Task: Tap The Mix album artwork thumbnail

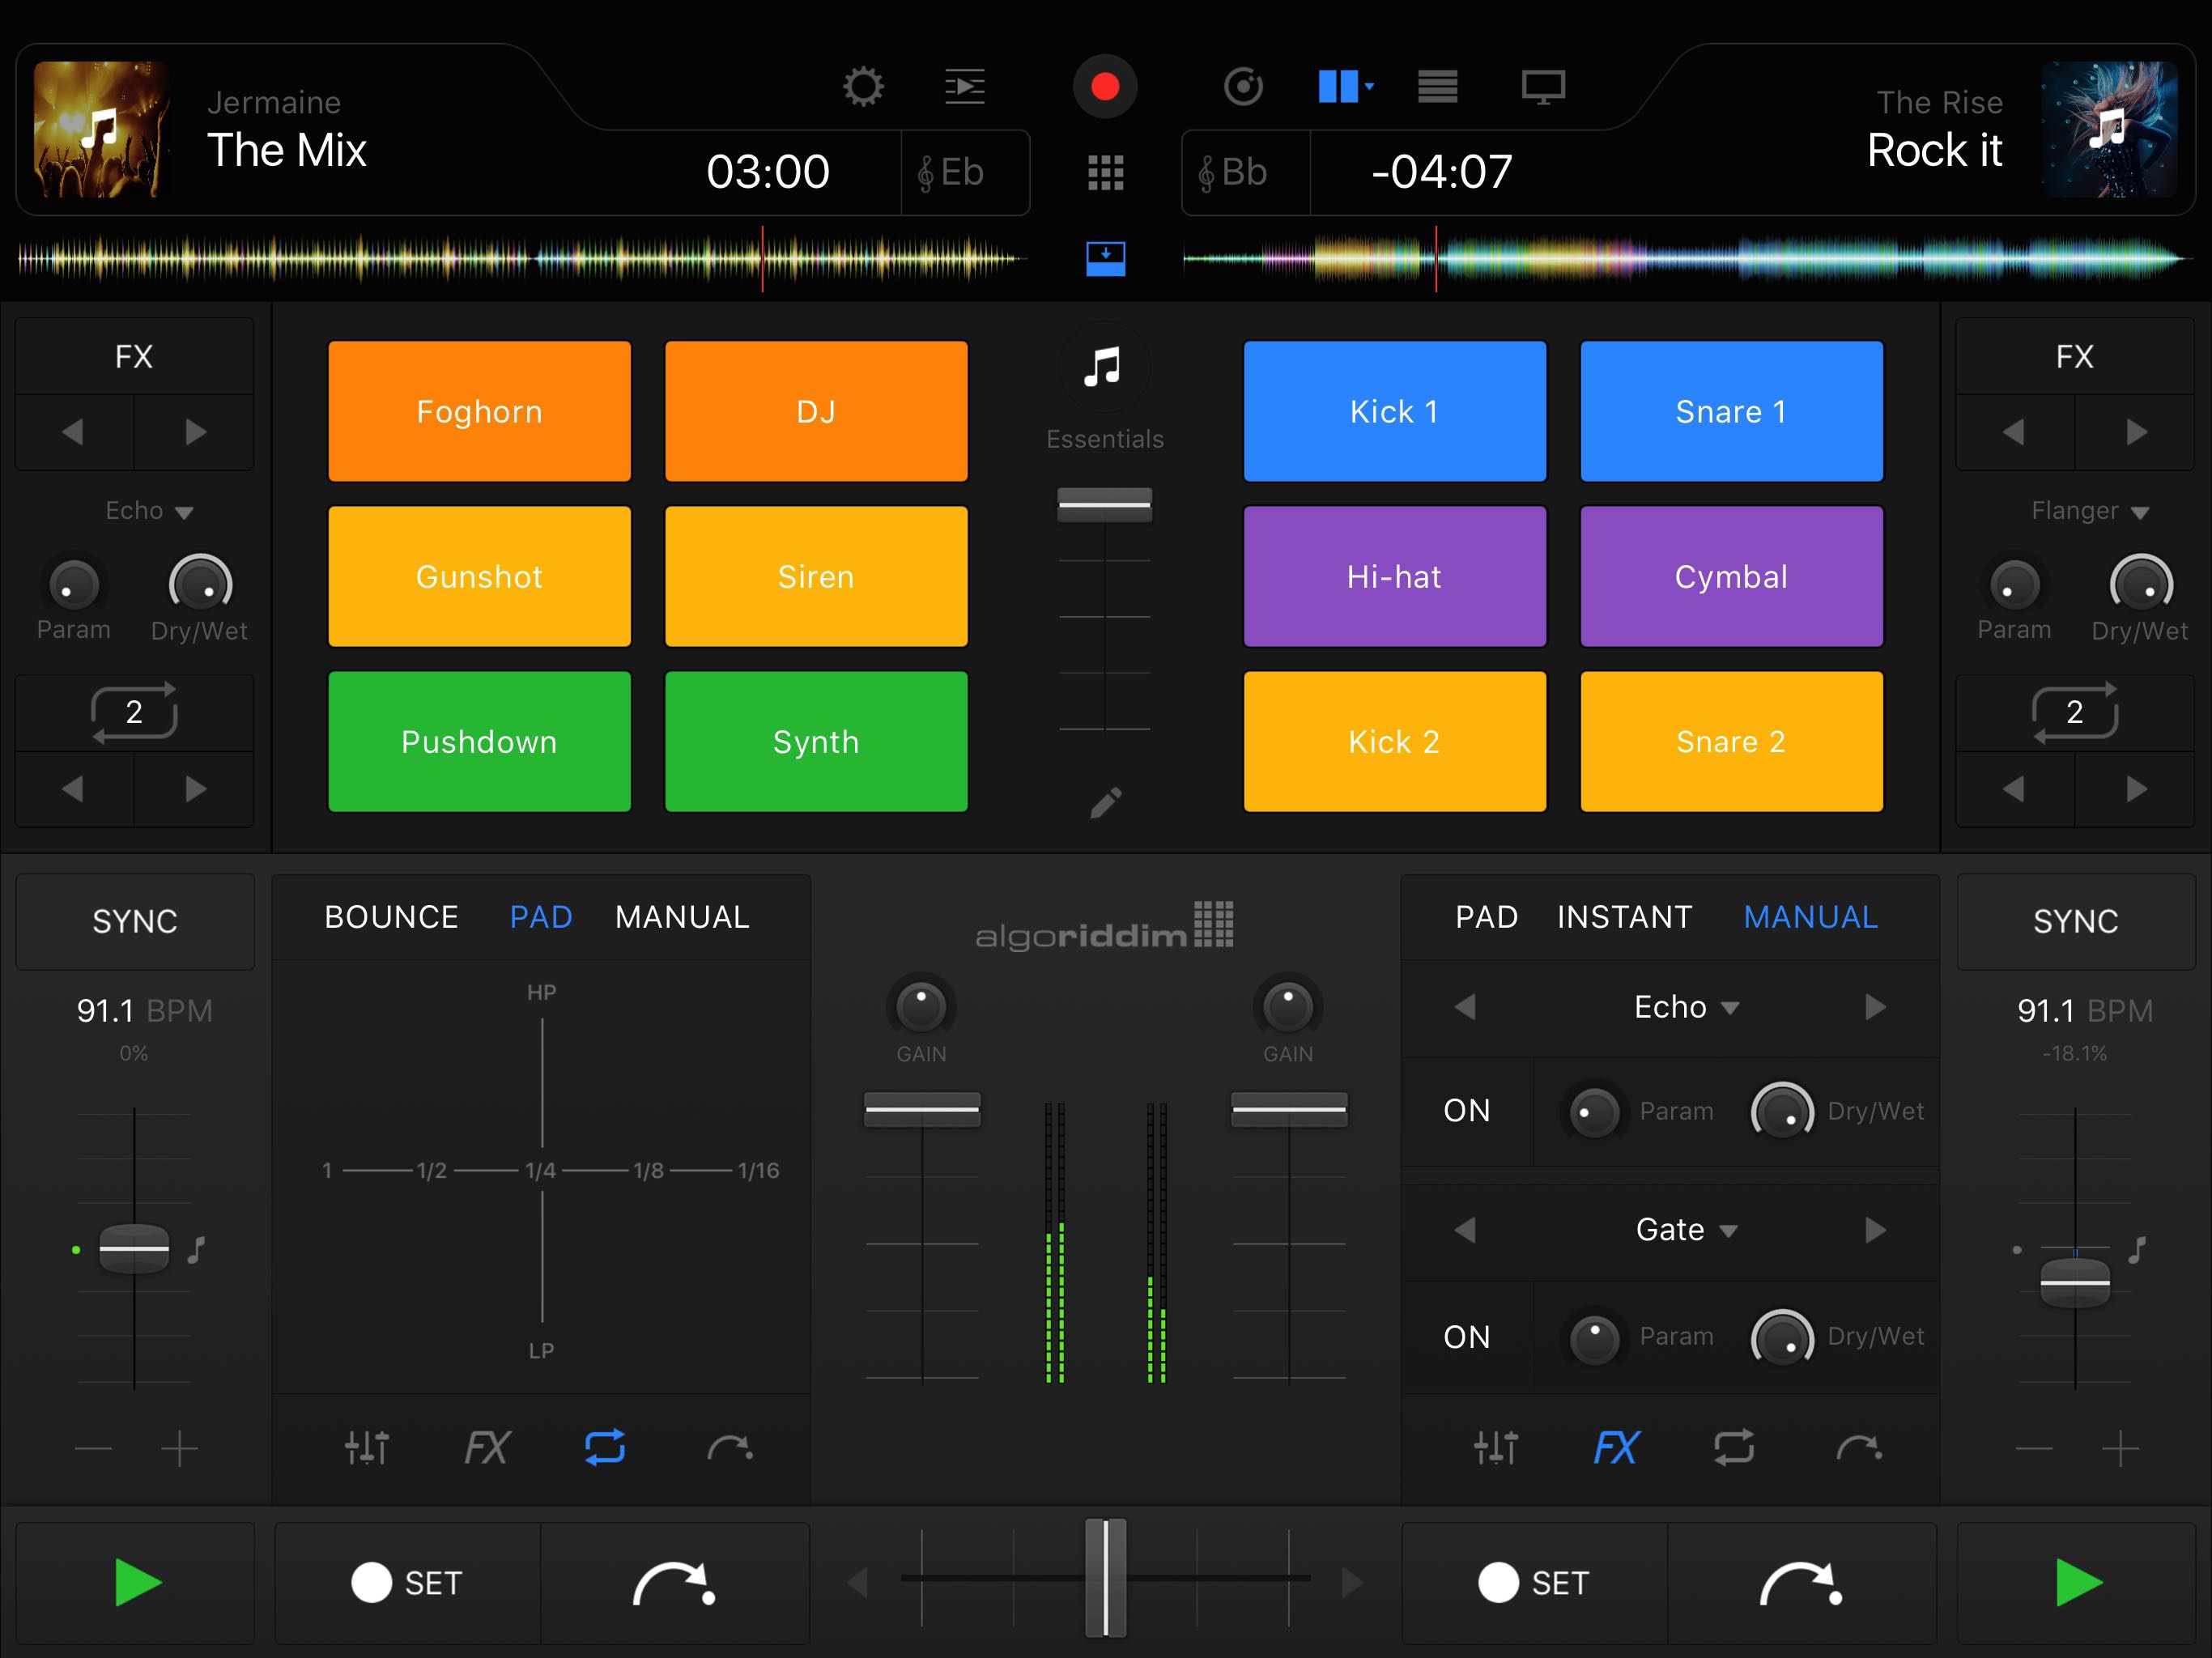Action: point(100,129)
